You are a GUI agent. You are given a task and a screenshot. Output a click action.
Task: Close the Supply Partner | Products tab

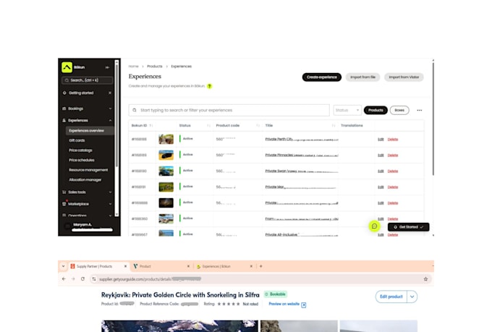(125, 266)
